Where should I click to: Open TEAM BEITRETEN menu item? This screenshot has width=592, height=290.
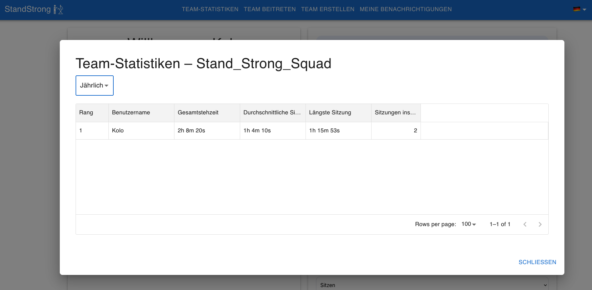click(270, 9)
